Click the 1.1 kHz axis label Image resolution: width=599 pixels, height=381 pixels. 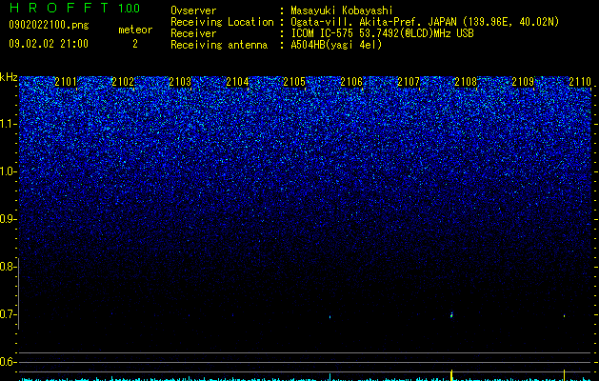coord(8,124)
